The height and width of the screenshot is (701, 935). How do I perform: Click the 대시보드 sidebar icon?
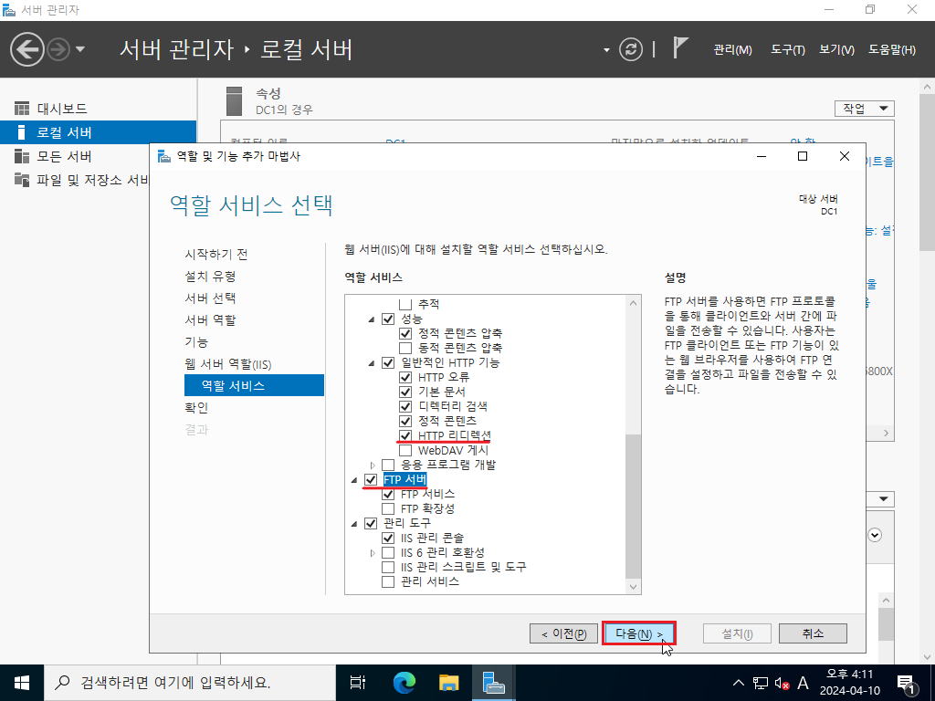[22, 109]
